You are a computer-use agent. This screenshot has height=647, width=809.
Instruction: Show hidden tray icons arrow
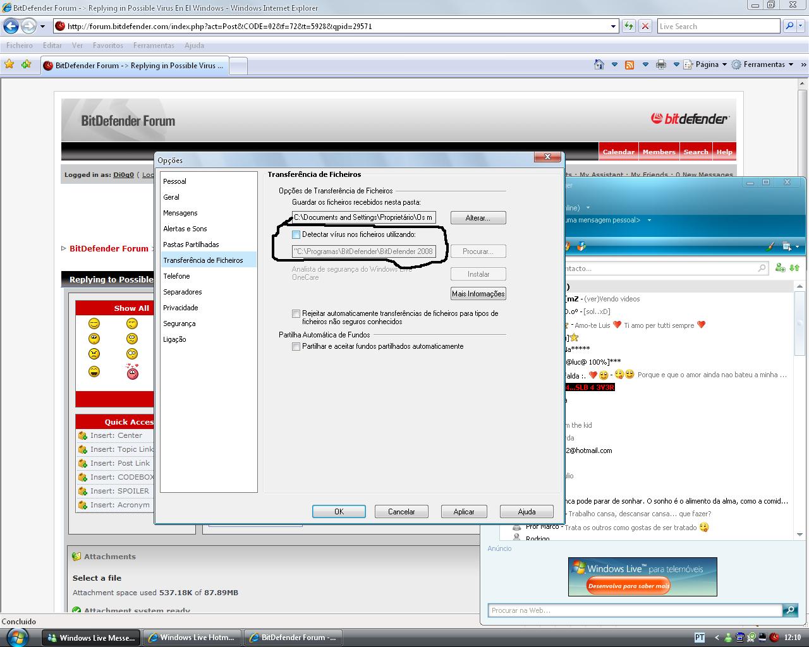coord(717,638)
